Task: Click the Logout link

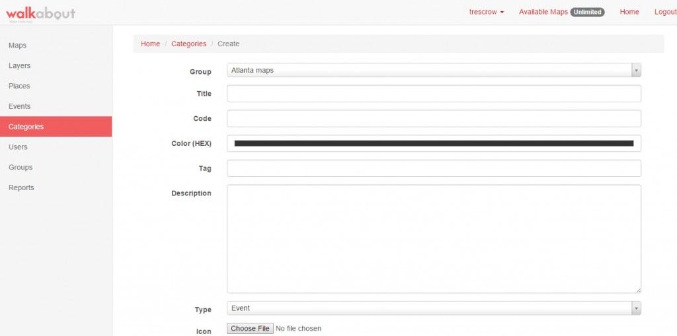Action: [x=665, y=12]
